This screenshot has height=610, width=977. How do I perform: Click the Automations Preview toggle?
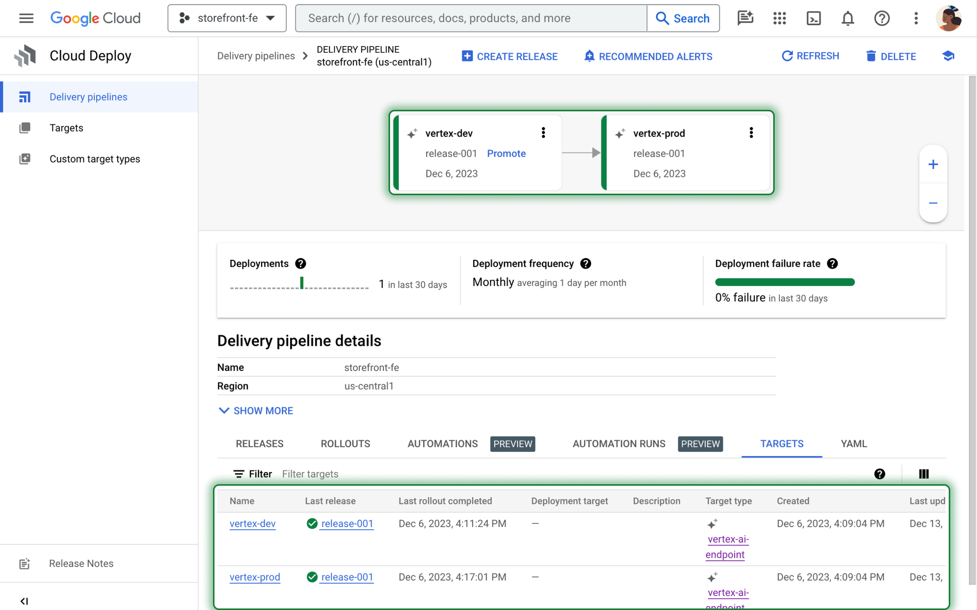(x=512, y=444)
